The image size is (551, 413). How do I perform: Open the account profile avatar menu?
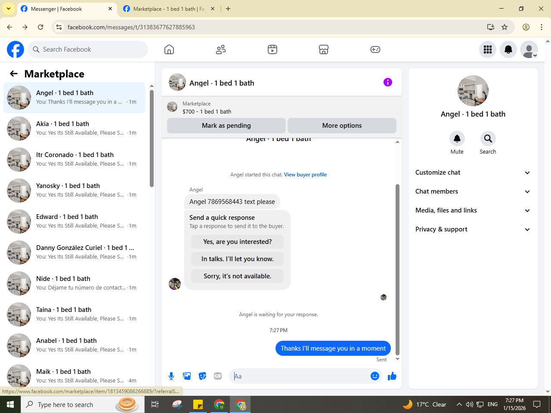[529, 49]
